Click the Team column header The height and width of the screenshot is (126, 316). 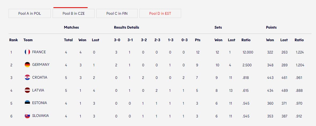point(28,40)
